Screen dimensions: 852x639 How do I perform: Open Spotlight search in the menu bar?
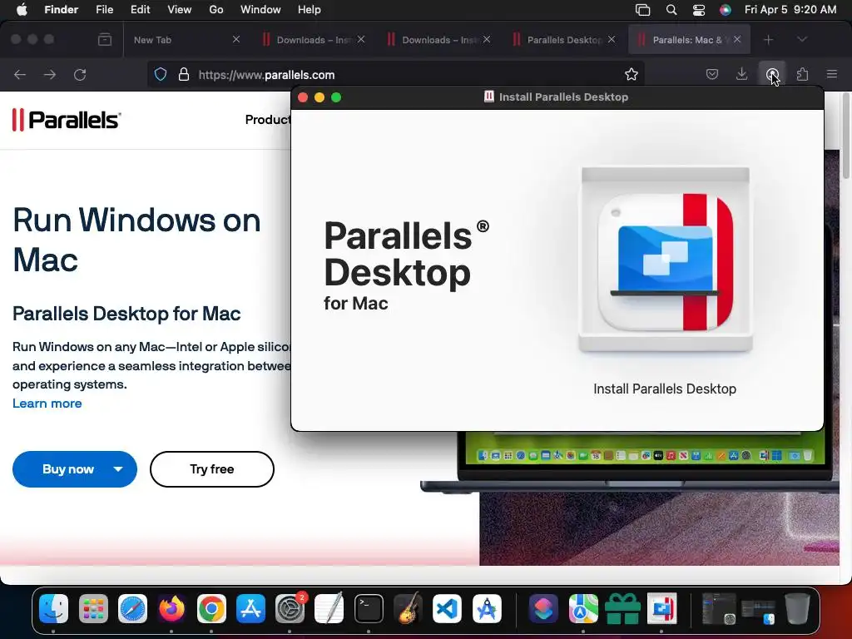pos(671,10)
